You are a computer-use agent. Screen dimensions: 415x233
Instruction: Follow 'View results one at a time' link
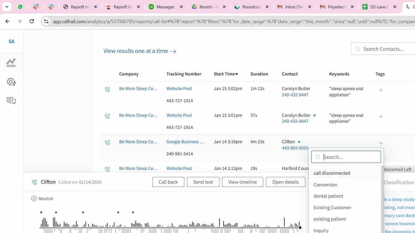coord(140,51)
